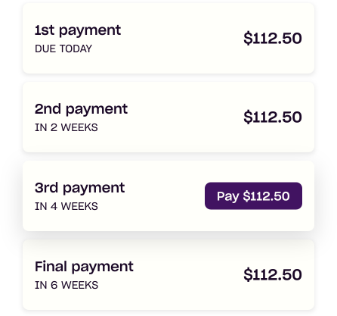The width and height of the screenshot is (337, 316).
Task: Click the Final payment $112.50 amount
Action: 273,275
